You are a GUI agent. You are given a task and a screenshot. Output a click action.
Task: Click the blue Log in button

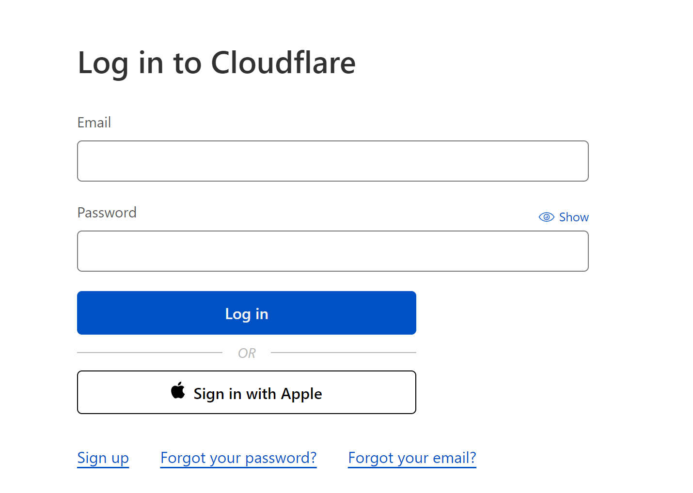coord(247,313)
